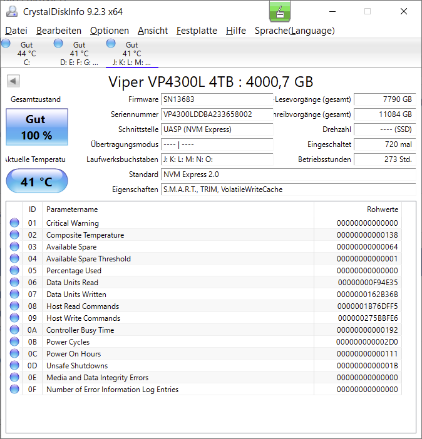The height and width of the screenshot is (439, 422).
Task: Click raw value 00000000000111
Action: click(367, 354)
